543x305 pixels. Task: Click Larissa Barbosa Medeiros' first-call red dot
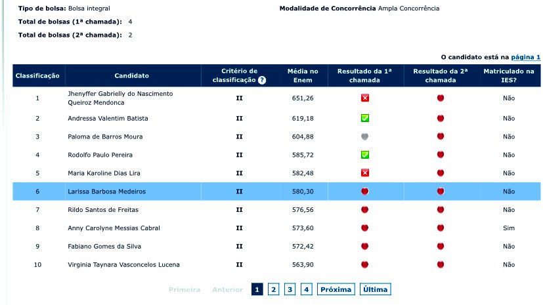click(x=364, y=192)
